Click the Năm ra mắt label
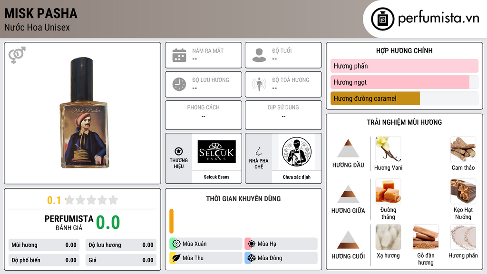This screenshot has width=487, height=274. 208,50
